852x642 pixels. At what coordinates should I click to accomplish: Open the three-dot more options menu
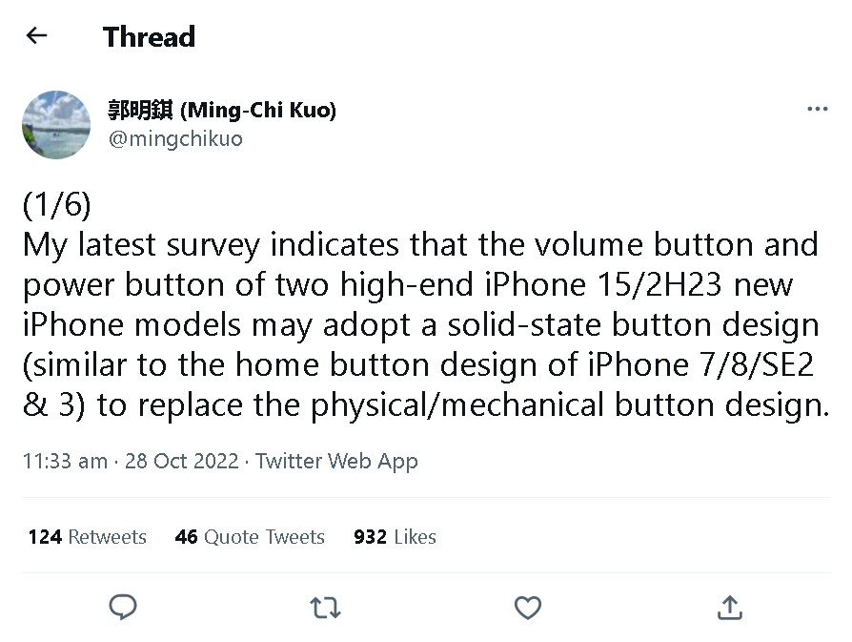(817, 109)
